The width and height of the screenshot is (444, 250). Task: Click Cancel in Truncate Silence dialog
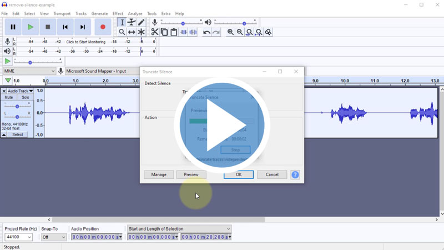[272, 174]
